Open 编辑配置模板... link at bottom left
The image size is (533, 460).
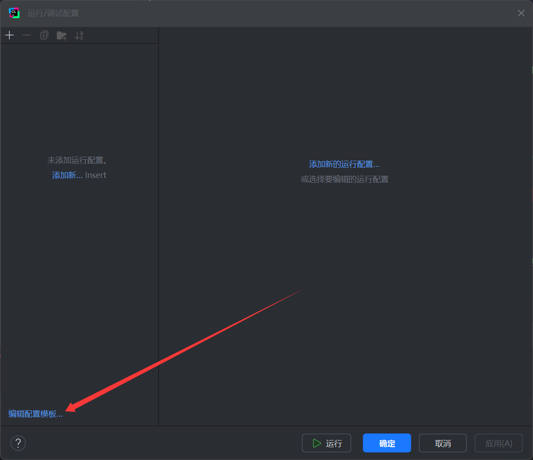coord(35,414)
